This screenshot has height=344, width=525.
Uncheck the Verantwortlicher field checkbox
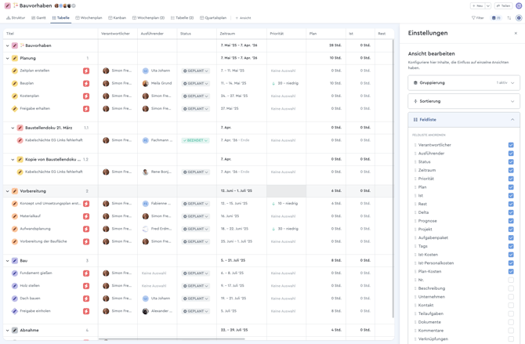coord(511,145)
